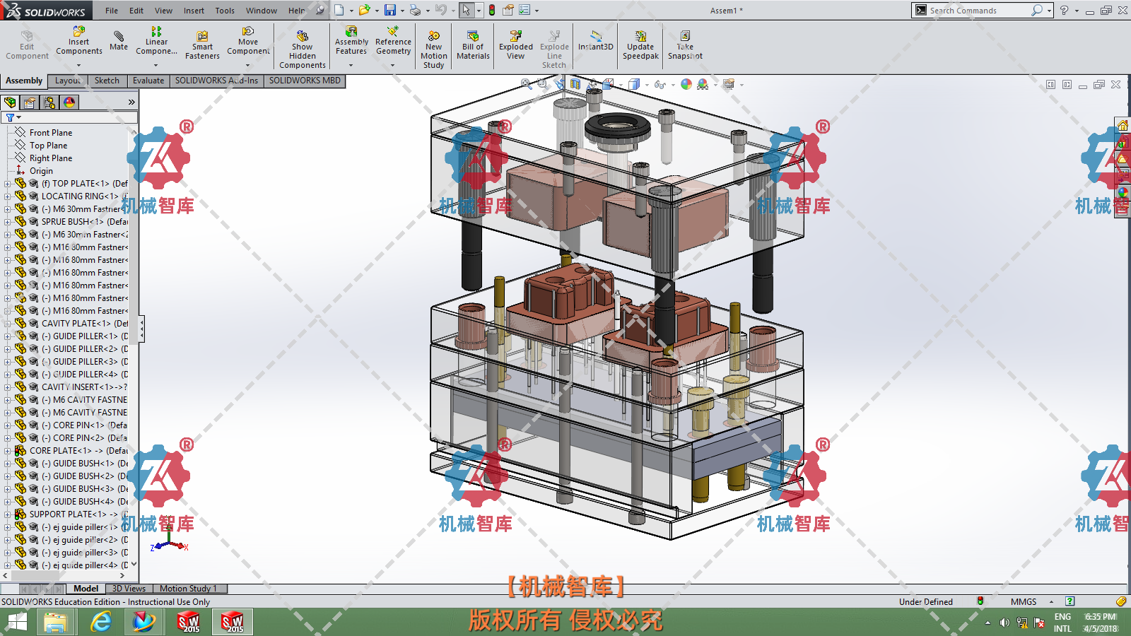Click Show Hidden Components
The height and width of the screenshot is (636, 1131).
point(302,49)
